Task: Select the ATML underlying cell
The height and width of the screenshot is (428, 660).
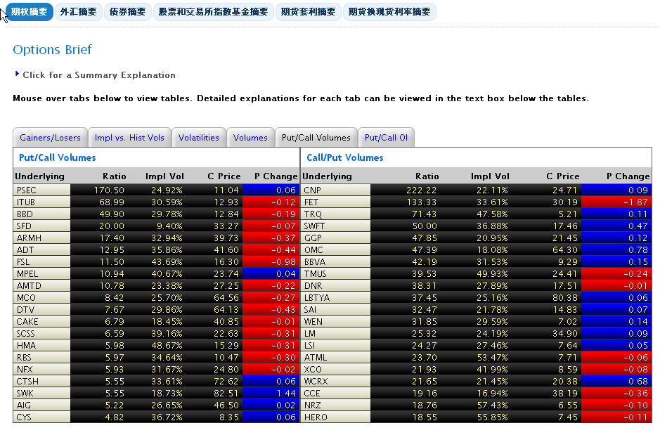Action: [x=335, y=357]
